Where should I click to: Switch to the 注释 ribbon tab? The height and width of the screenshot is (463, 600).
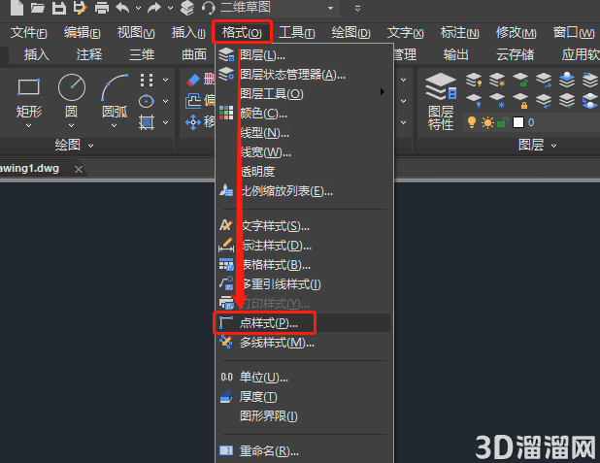click(89, 54)
